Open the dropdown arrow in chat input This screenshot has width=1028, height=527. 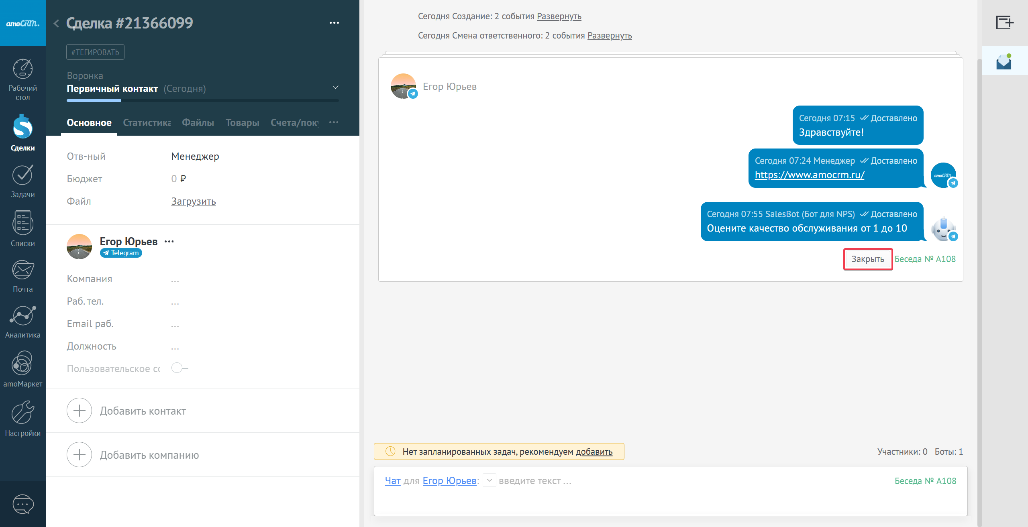[x=489, y=480]
